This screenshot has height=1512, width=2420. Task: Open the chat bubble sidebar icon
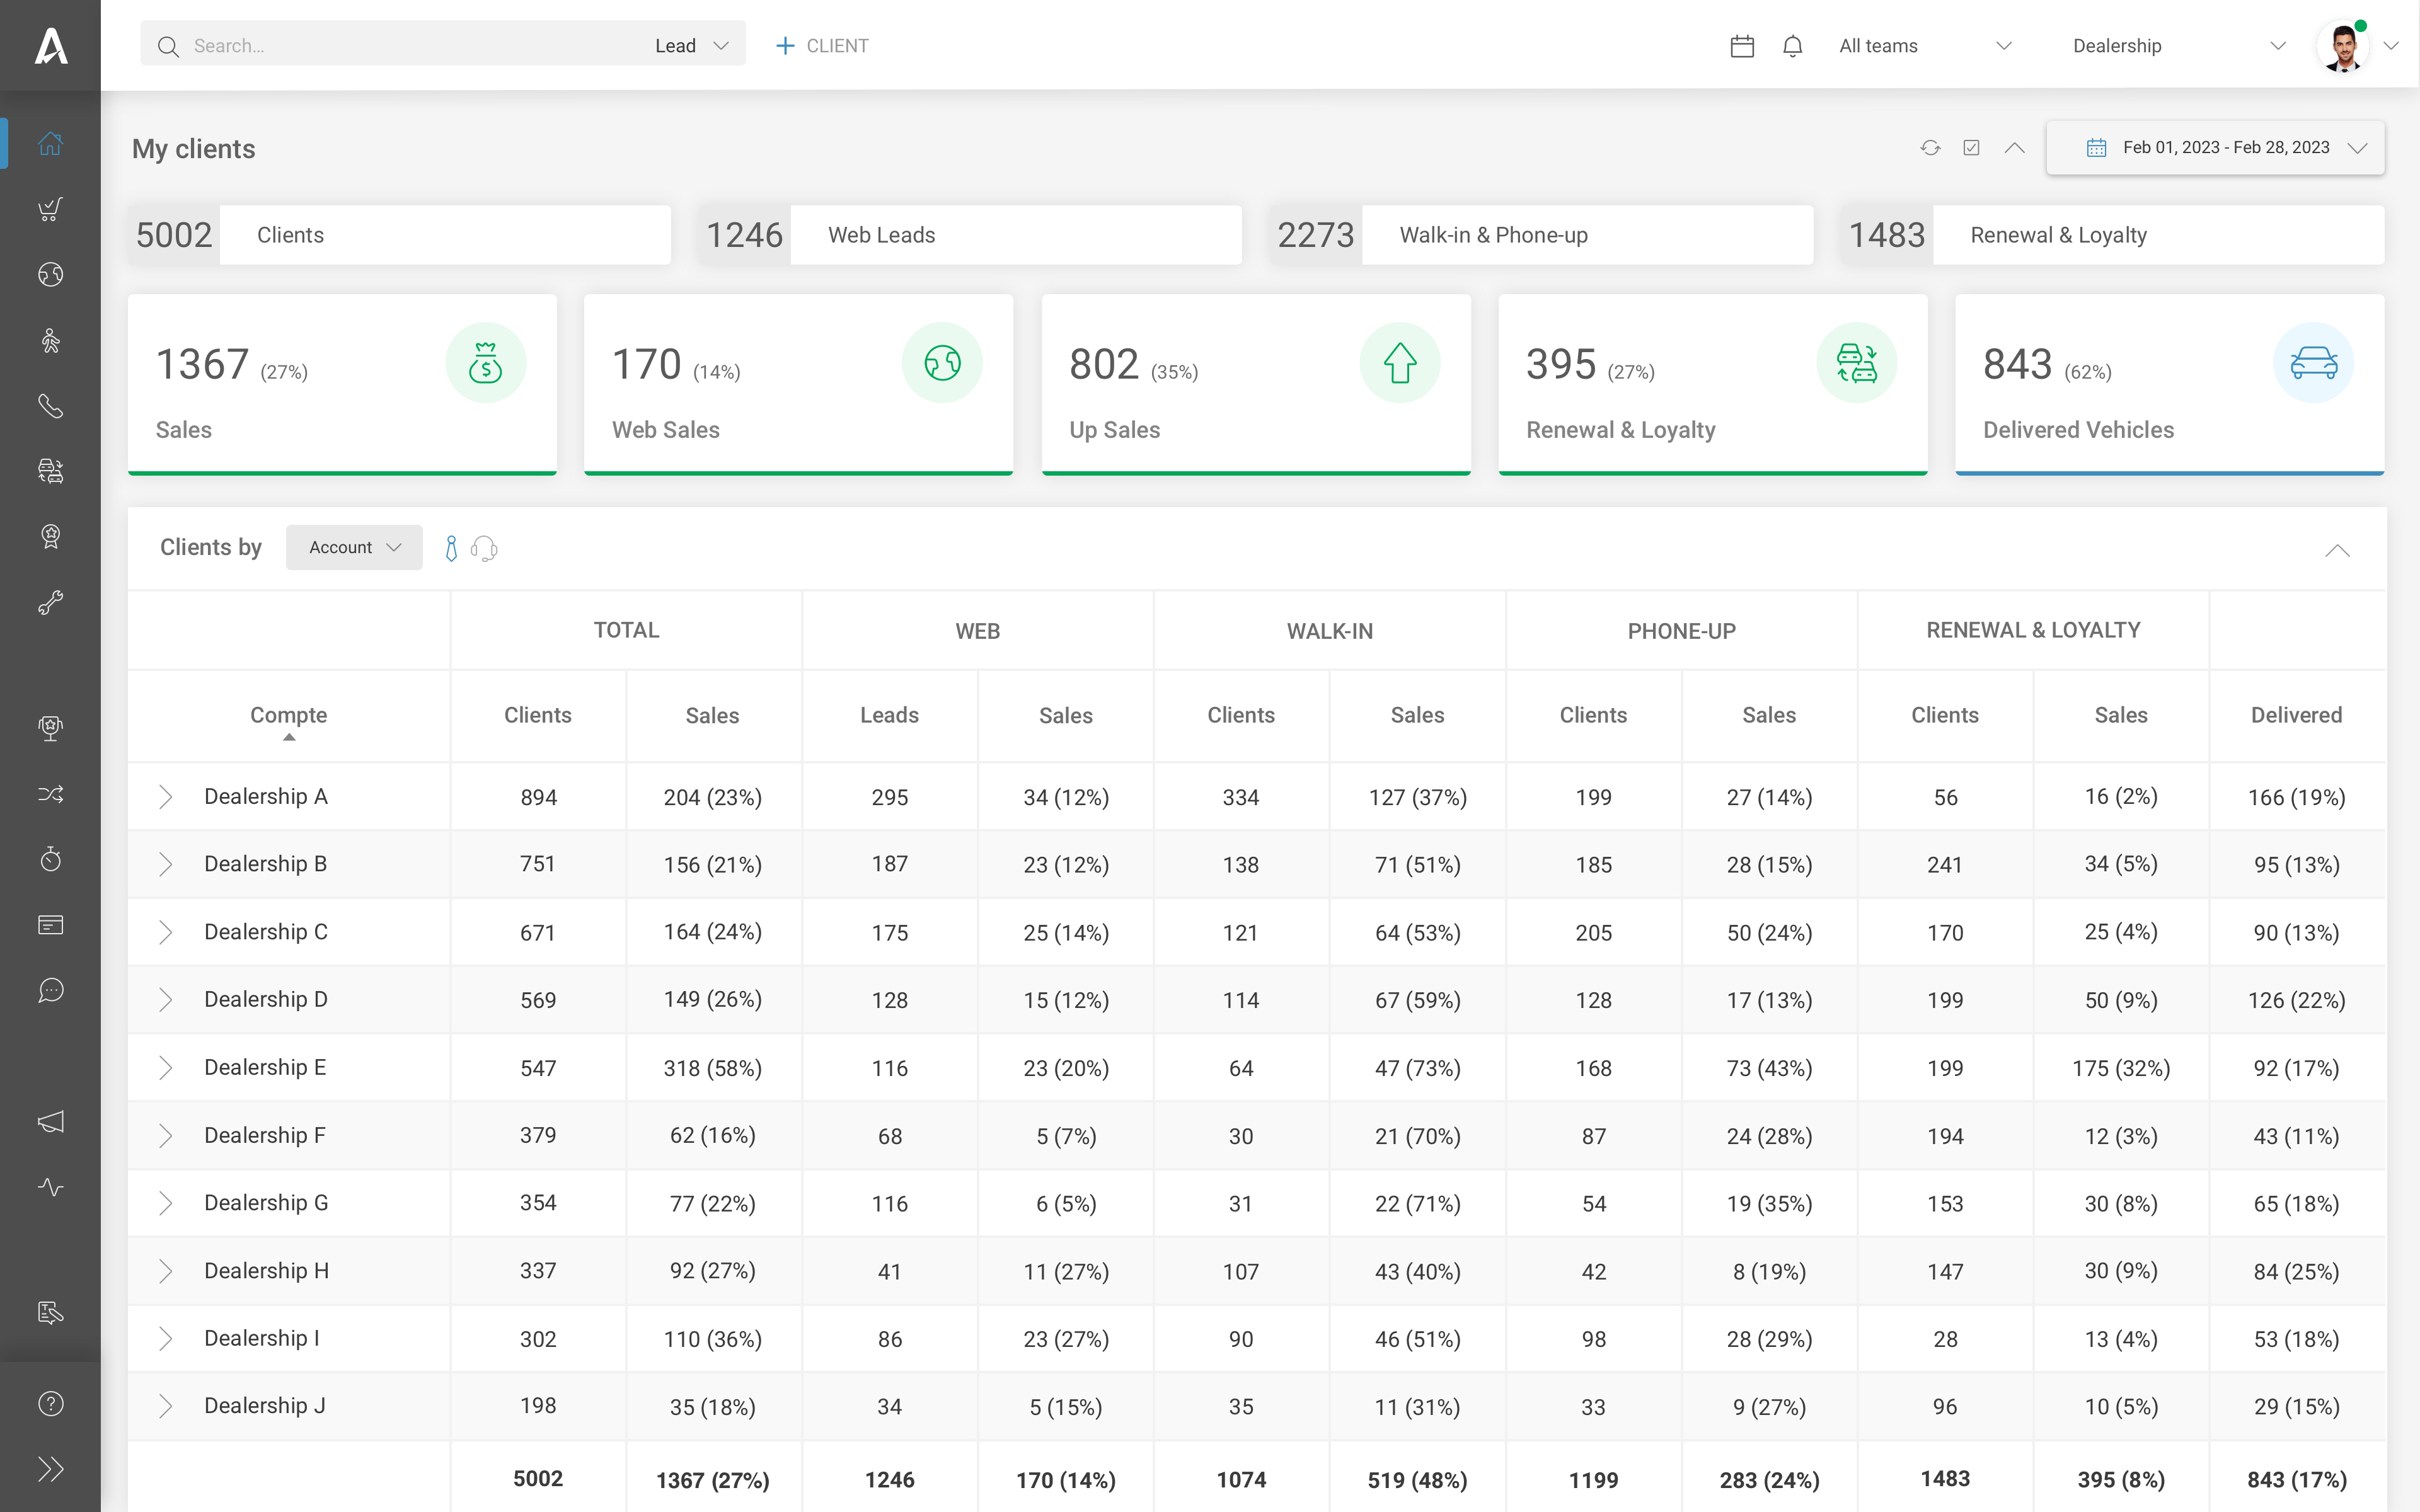[50, 990]
